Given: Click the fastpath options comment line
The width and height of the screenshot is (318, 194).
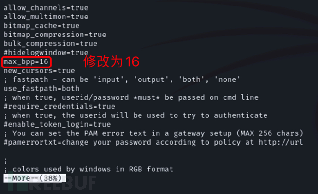Looking at the screenshot, I should [122, 79].
